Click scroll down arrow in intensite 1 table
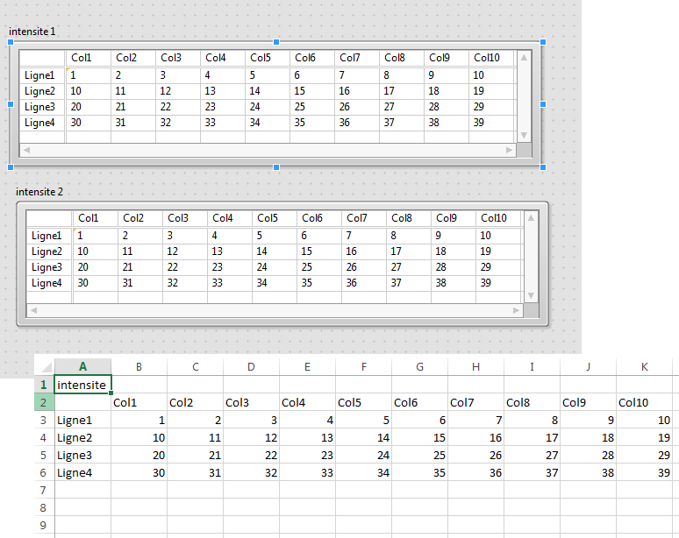The image size is (679, 538). click(x=524, y=135)
